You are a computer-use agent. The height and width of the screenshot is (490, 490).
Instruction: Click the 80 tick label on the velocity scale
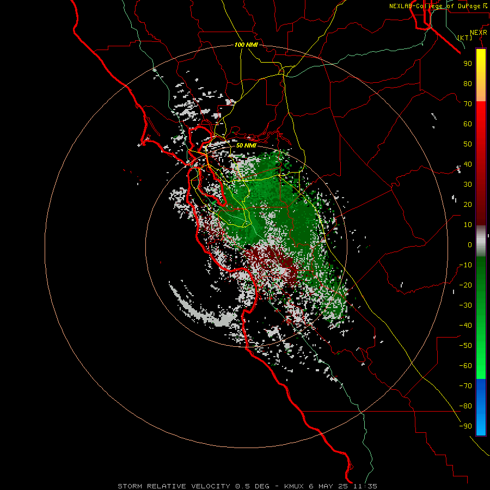(x=468, y=83)
